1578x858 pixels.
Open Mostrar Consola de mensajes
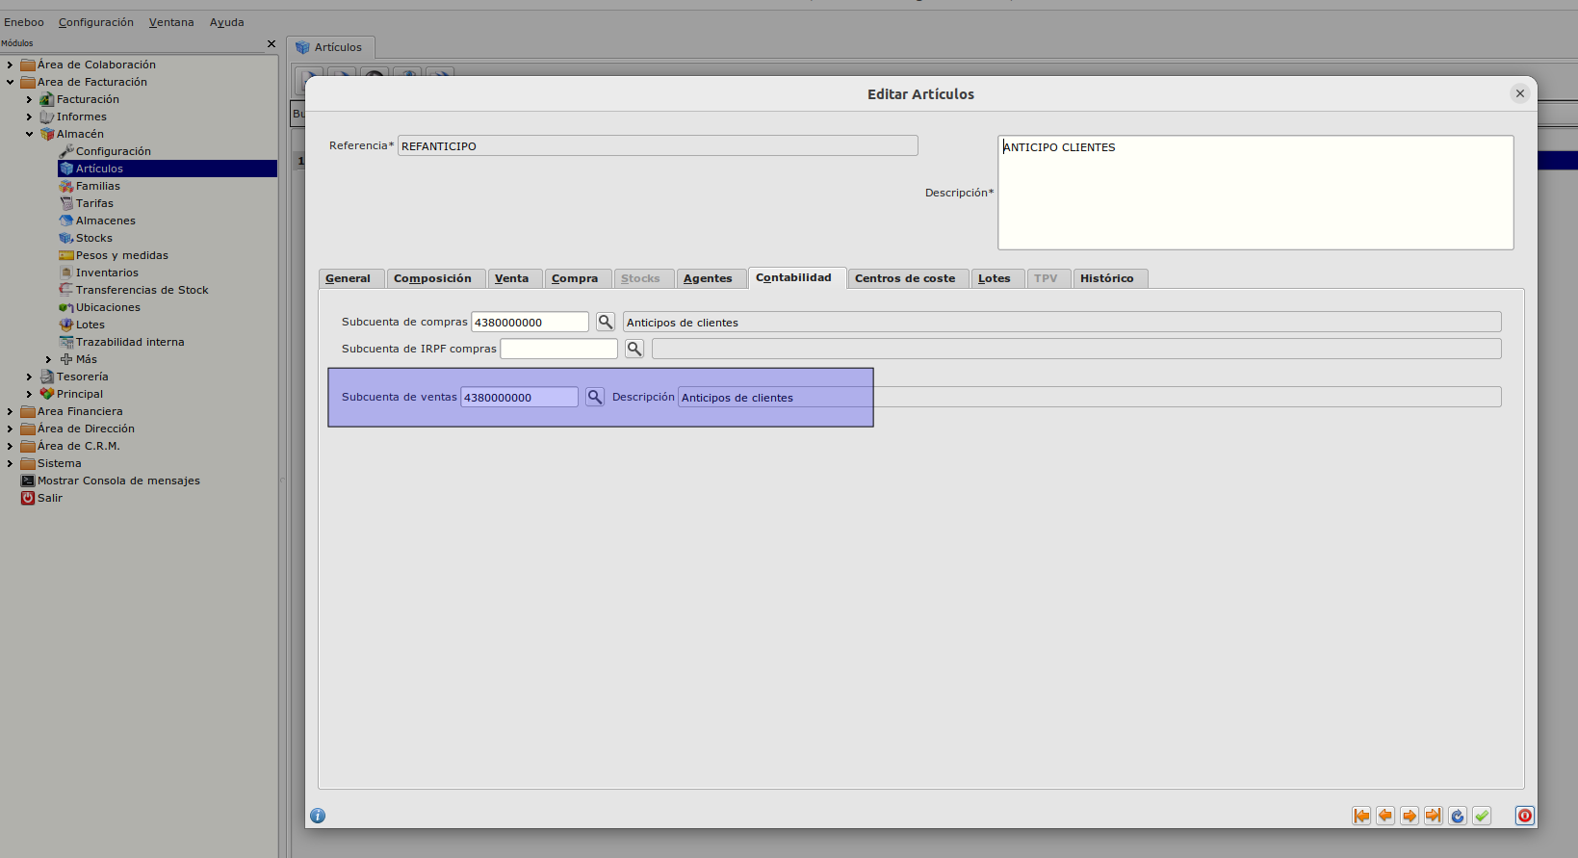point(118,481)
